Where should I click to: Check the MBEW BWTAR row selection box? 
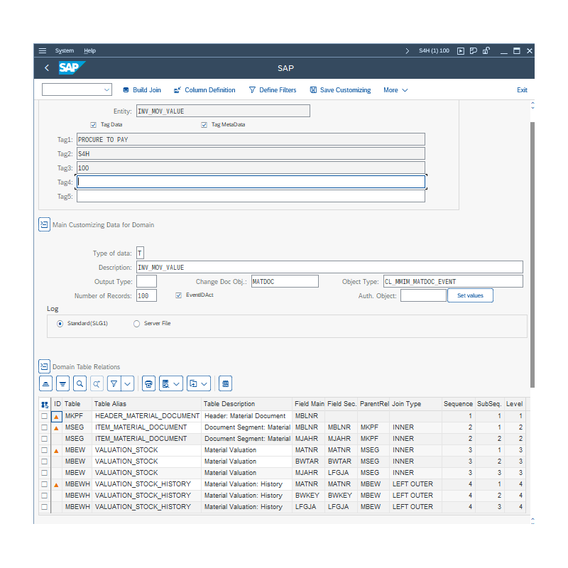[44, 461]
